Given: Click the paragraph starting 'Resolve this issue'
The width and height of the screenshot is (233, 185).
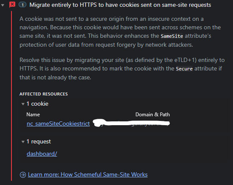Looking at the screenshot, I should click(122, 69).
